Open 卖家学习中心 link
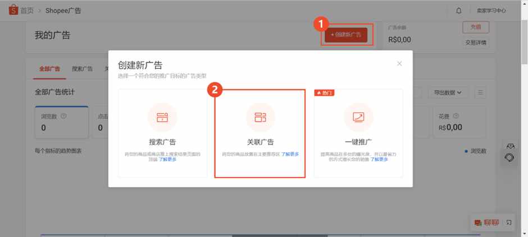Screen dimensions: 528x237 point(491,11)
